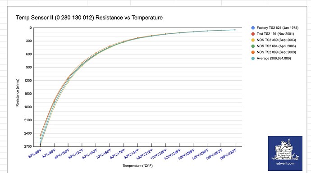Select the Resistance (ohms) axis title
The height and width of the screenshot is (173, 311).
(x=18, y=92)
